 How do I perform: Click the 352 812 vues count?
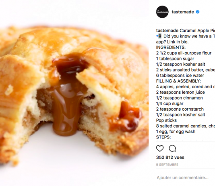170,157
